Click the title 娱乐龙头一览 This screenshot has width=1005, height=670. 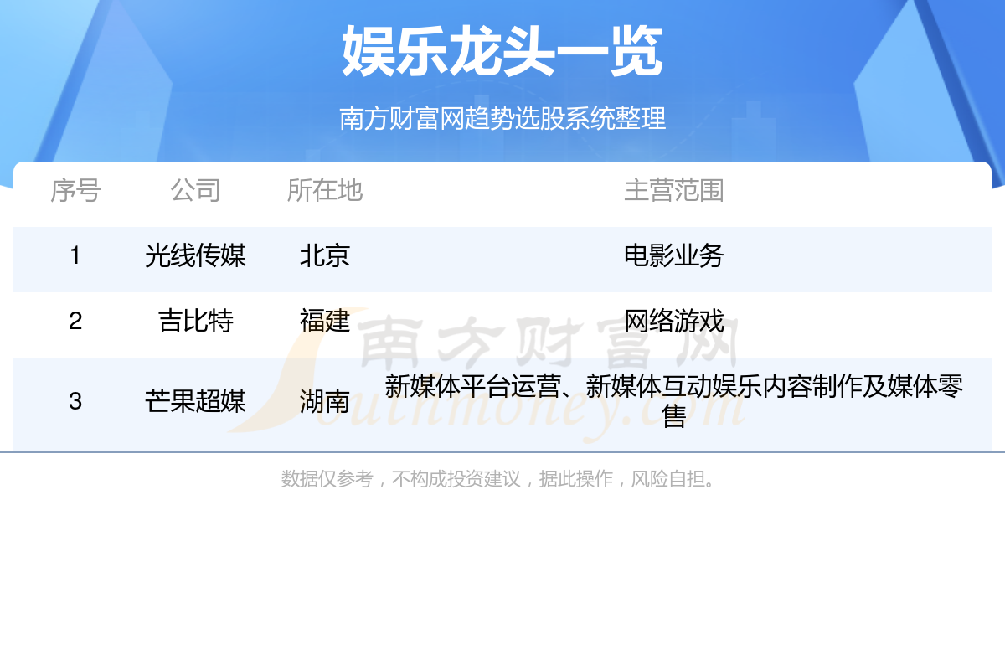[x=502, y=52]
